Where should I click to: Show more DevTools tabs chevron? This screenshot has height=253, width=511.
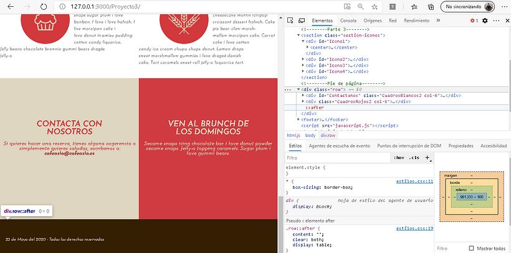pos(438,20)
